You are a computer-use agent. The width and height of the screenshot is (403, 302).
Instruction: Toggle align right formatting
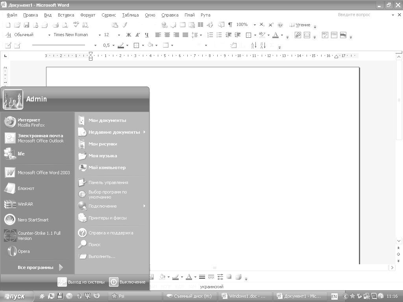pyautogui.click(x=176, y=35)
